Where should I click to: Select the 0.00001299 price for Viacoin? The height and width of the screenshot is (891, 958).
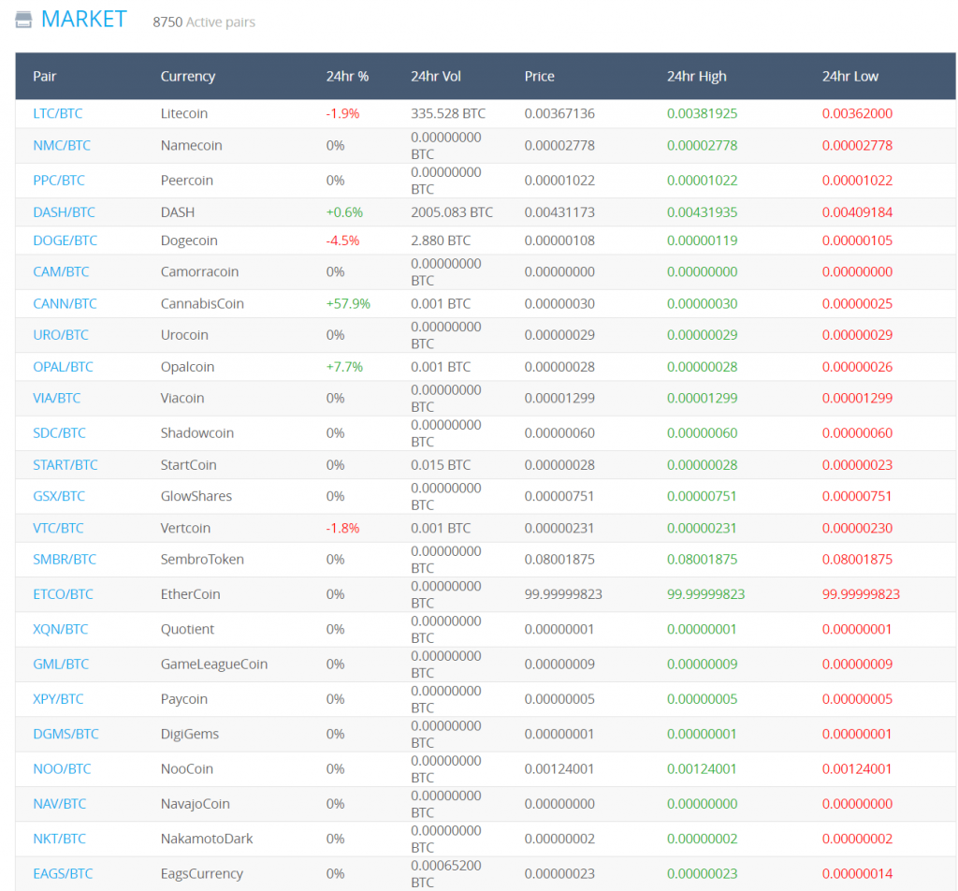[559, 398]
